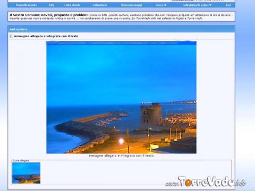The image size is (255, 191).
Task: Click the Anteprima header bar
Action: (x=121, y=29)
